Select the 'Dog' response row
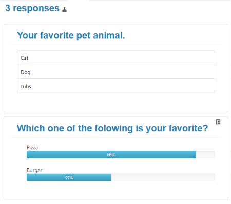This screenshot has width=231, height=204. [x=116, y=72]
